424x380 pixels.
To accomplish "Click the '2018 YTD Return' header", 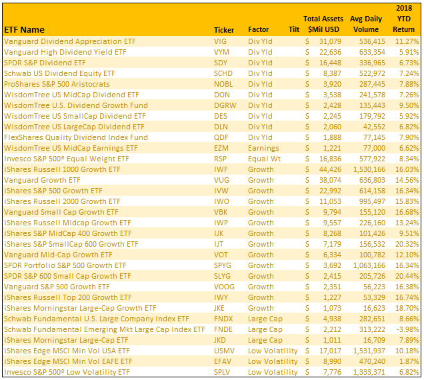I will pos(404,19).
